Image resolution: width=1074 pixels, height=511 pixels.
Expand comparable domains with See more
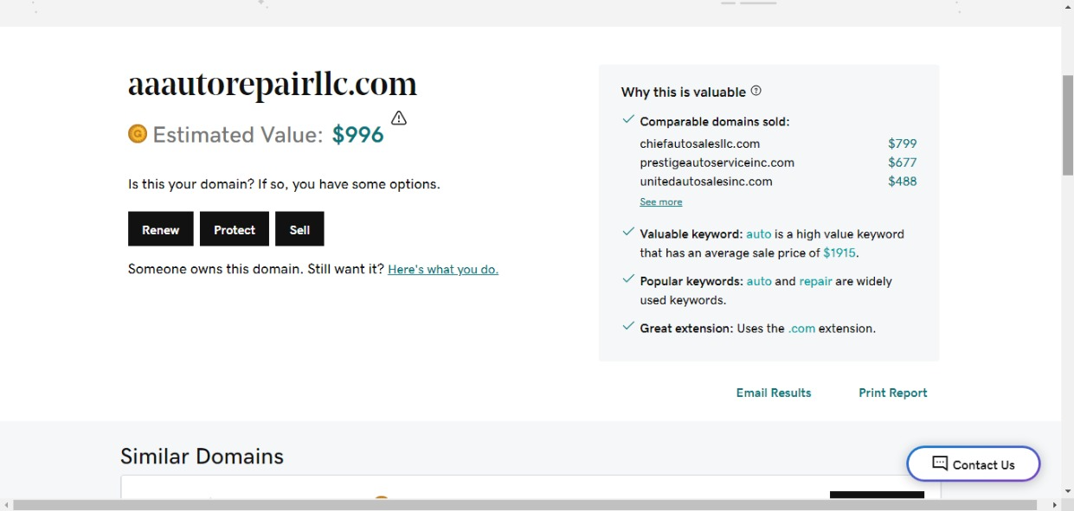(660, 201)
